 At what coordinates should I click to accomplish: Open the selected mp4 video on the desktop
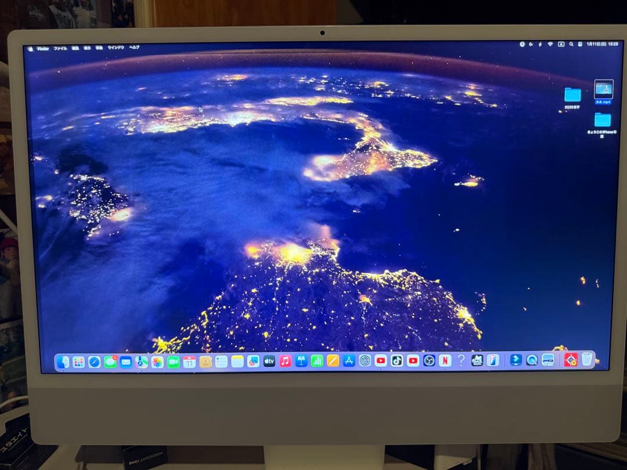pyautogui.click(x=603, y=89)
